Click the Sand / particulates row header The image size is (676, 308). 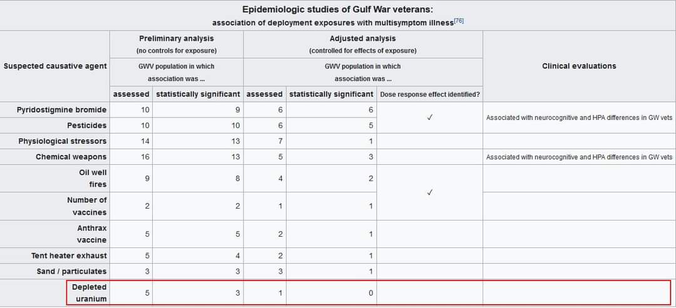[71, 271]
